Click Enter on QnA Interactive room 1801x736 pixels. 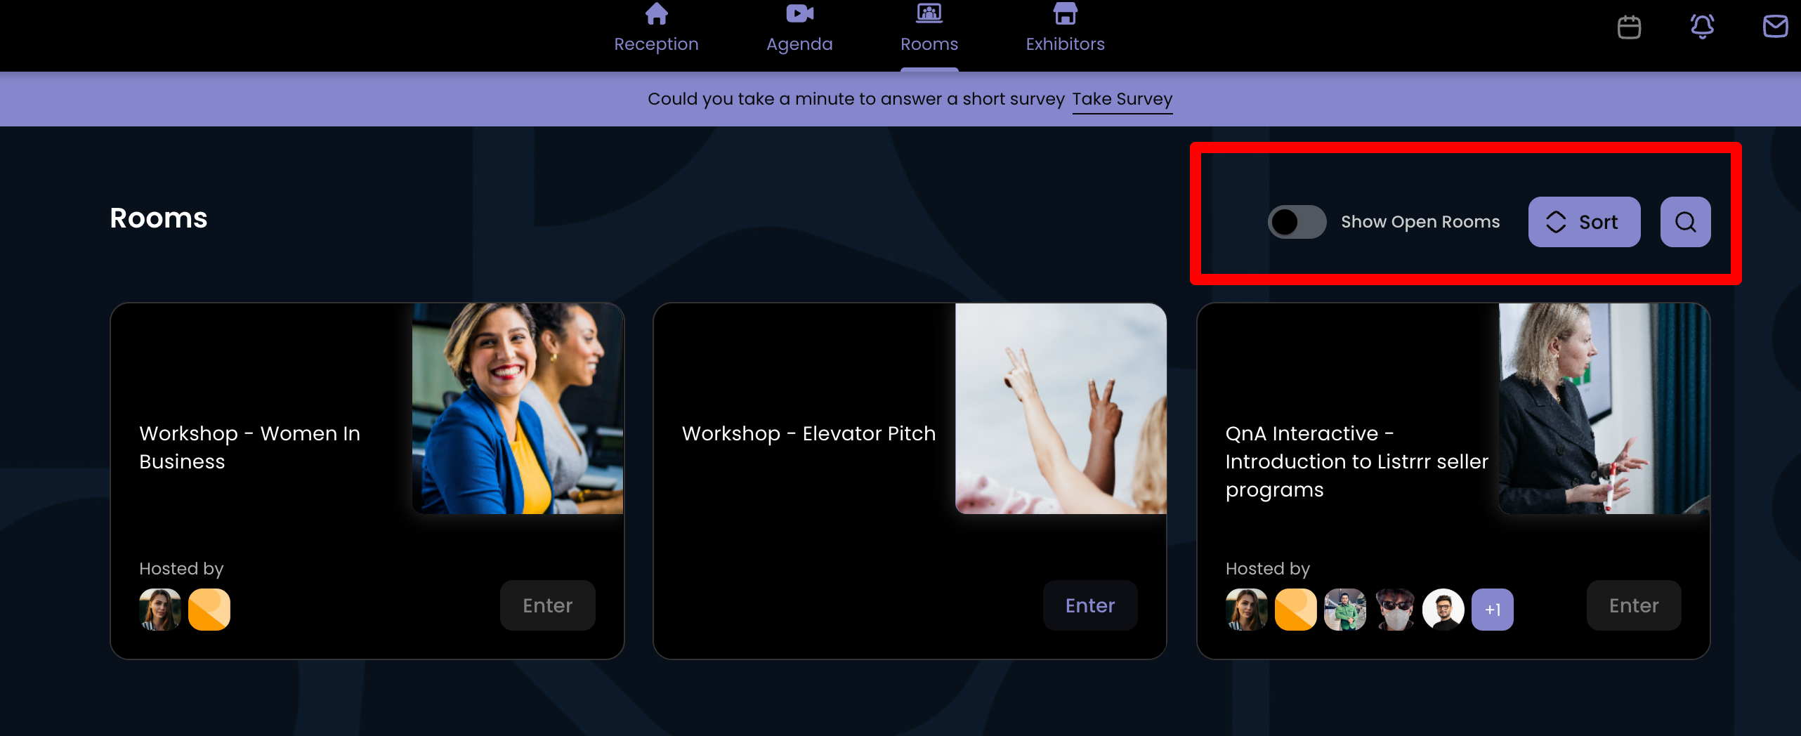[x=1633, y=605]
